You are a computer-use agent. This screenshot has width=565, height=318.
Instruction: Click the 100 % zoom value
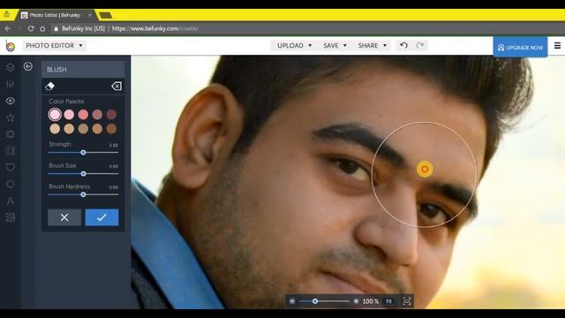coord(371,301)
